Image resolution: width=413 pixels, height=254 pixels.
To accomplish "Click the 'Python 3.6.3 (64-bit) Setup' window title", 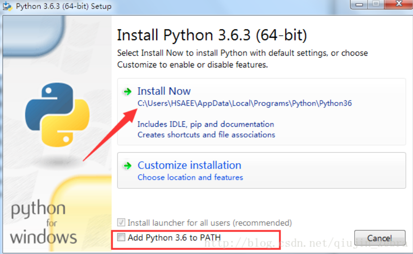I will 63,6.
